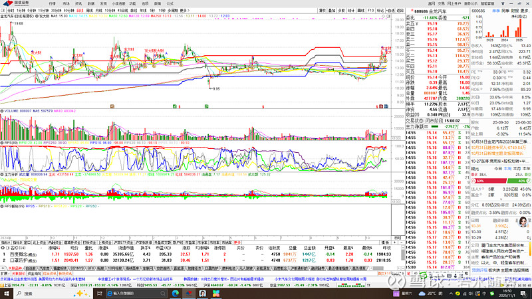This screenshot has width=532, height=299.
Task: Select the 百度概念 table row
Action: pyautogui.click(x=201, y=254)
